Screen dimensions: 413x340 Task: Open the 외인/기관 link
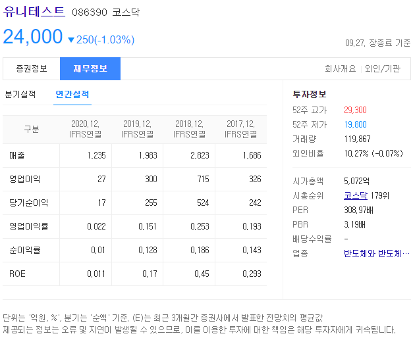[383, 68]
